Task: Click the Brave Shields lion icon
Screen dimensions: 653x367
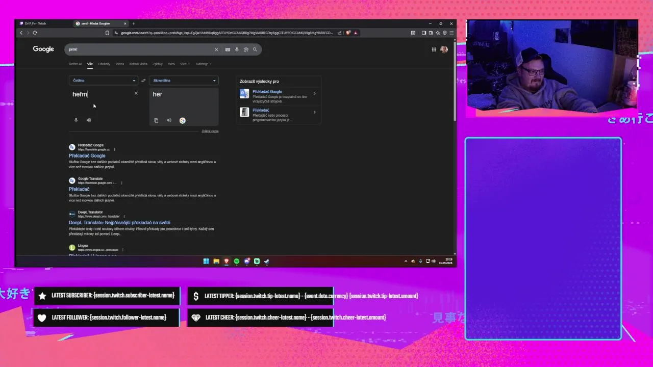Action: pos(348,33)
